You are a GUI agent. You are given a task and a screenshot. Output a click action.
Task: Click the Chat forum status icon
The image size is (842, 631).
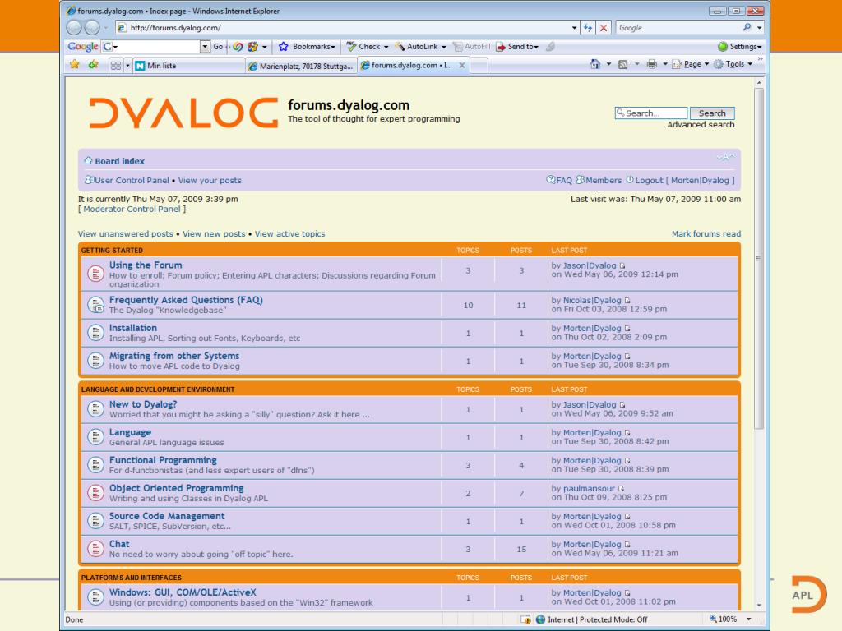pos(95,548)
